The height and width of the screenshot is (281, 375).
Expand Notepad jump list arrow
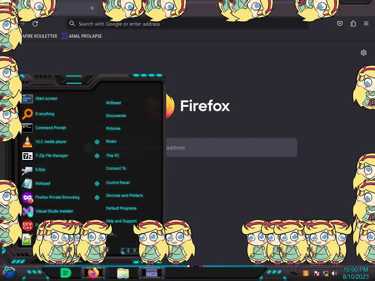click(97, 184)
